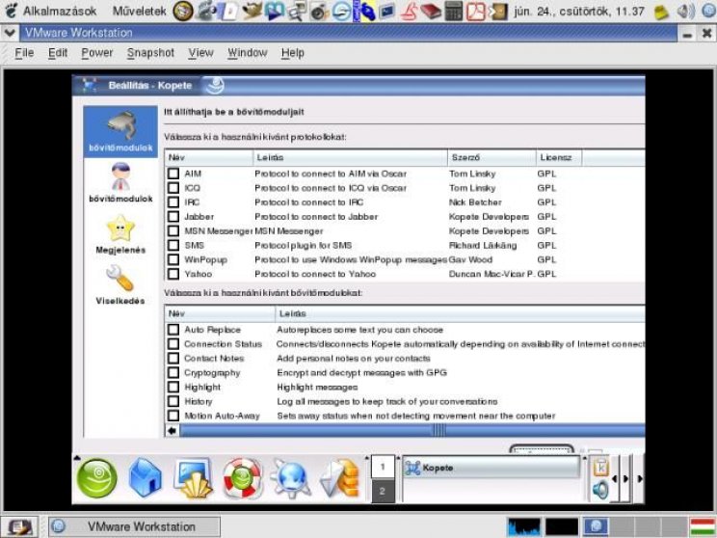Open the Power menu
The height and width of the screenshot is (538, 717).
tap(97, 53)
